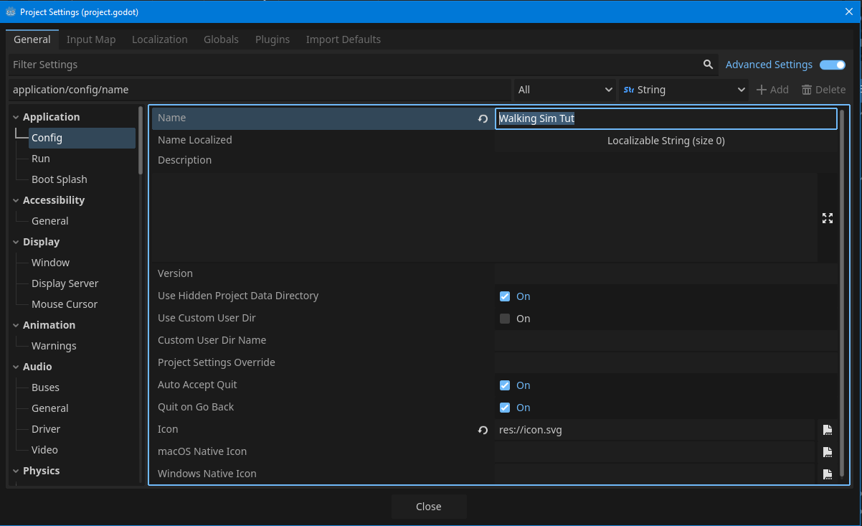Click the Delete trash button

point(823,90)
